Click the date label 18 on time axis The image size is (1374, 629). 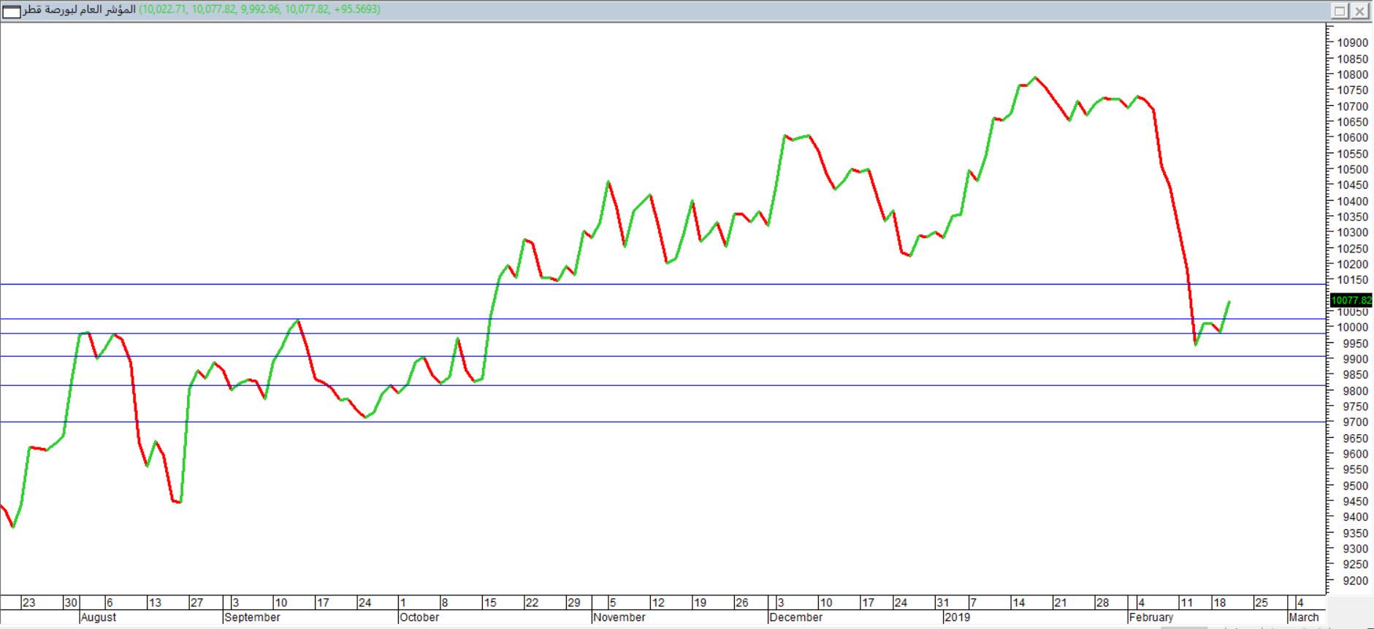(x=1220, y=603)
